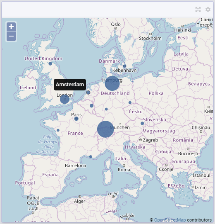Click the marker on France's west coast
Screen dimensions: 215x224
(58, 130)
